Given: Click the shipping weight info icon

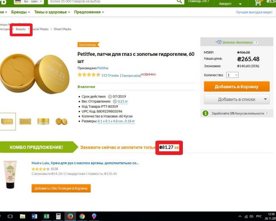Looking at the screenshot, I should pyautogui.click(x=115, y=101).
